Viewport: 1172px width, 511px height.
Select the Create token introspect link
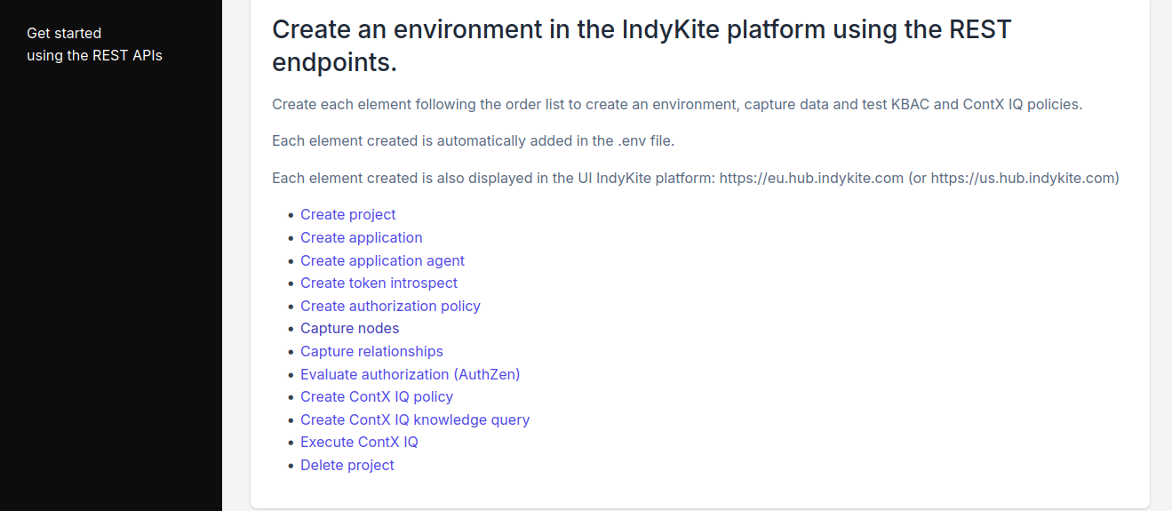[x=379, y=283]
